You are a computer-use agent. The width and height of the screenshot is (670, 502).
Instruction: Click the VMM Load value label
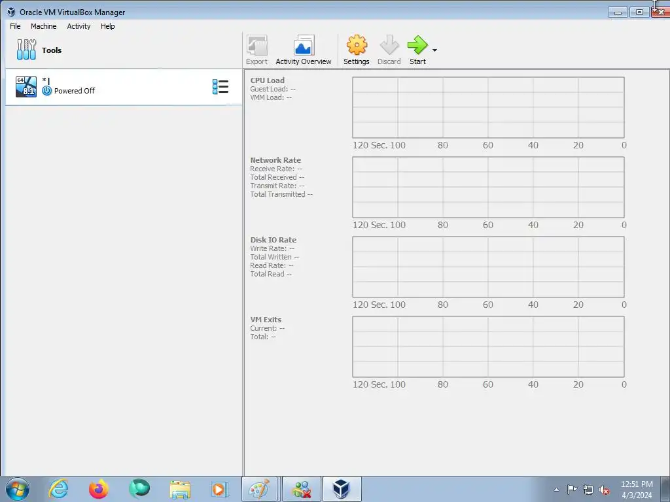pyautogui.click(x=271, y=97)
